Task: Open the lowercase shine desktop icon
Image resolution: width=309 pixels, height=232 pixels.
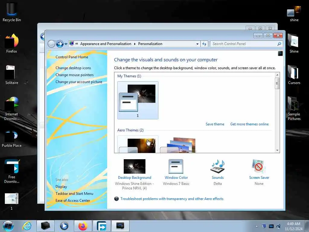Action: click(294, 13)
